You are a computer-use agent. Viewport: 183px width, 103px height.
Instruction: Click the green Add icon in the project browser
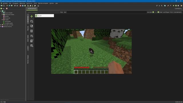click(x=2, y=9)
